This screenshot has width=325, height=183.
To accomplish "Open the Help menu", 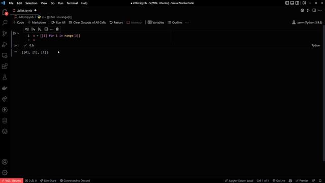I will pos(84,3).
